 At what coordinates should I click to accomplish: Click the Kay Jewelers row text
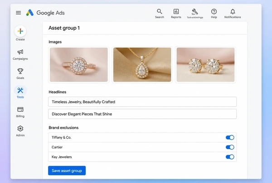[62, 157]
